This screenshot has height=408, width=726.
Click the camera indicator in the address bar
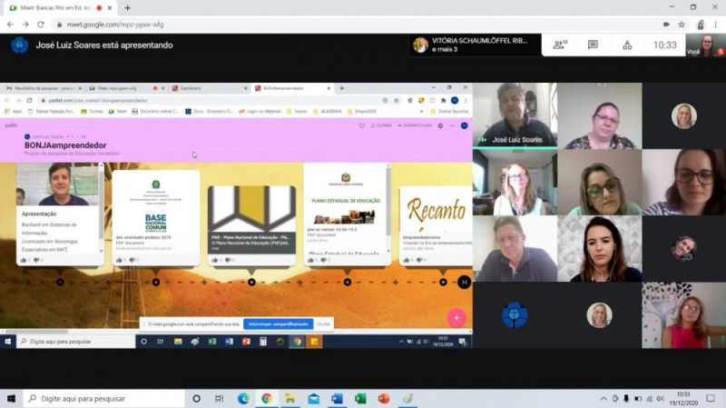666,25
